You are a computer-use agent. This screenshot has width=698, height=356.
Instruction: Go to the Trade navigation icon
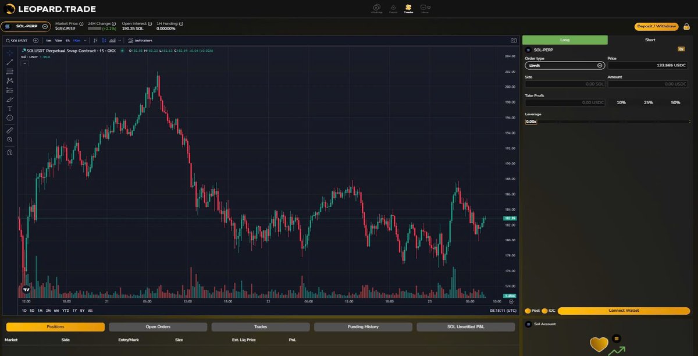pyautogui.click(x=408, y=8)
